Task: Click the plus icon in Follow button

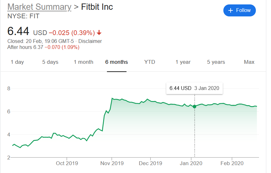Action: [231, 10]
